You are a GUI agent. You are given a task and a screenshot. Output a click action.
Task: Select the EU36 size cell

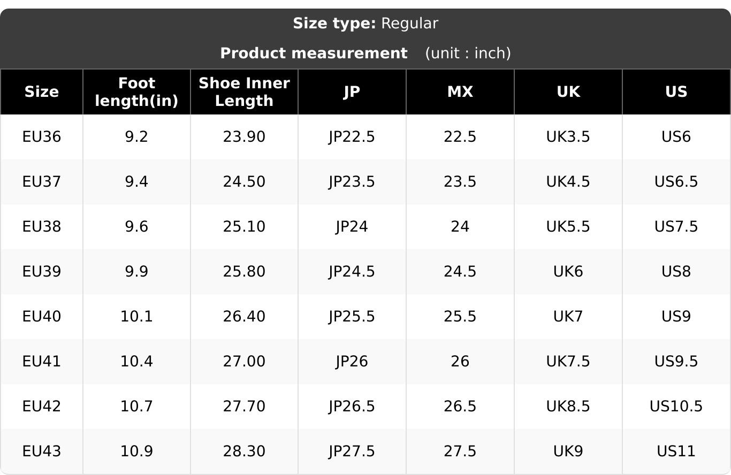41,137
